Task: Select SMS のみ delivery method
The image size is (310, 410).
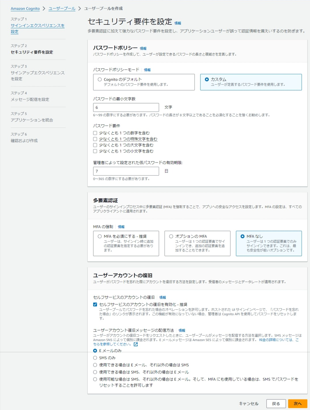Action: [95, 358]
